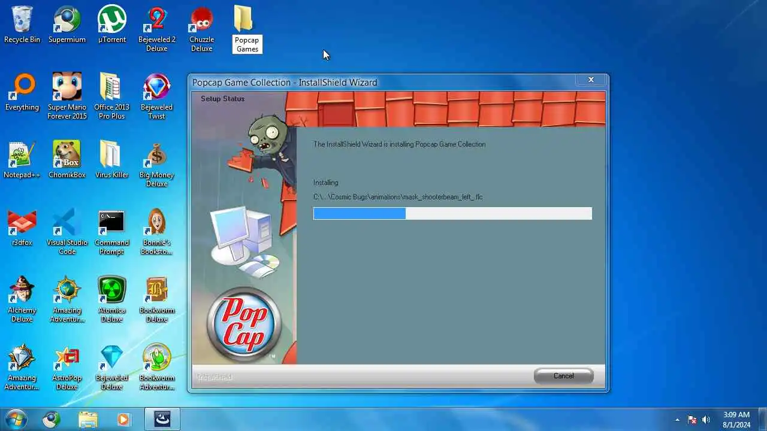The width and height of the screenshot is (767, 431).
Task: Click the installing file path text
Action: (398, 197)
